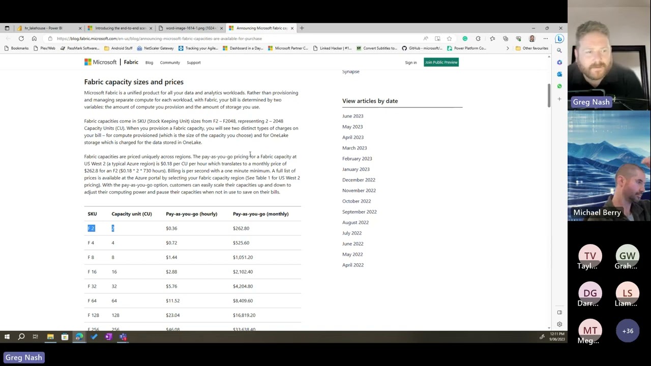651x366 pixels.
Task: Open the Other favourites folder
Action: (x=532, y=48)
